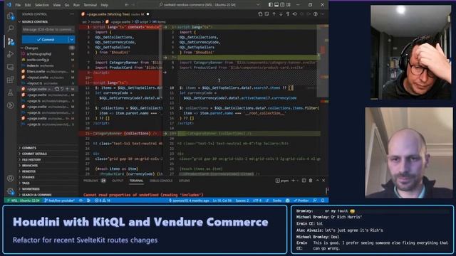Open the Explorer view in activity bar
The width and height of the screenshot is (456, 256).
coord(11,16)
